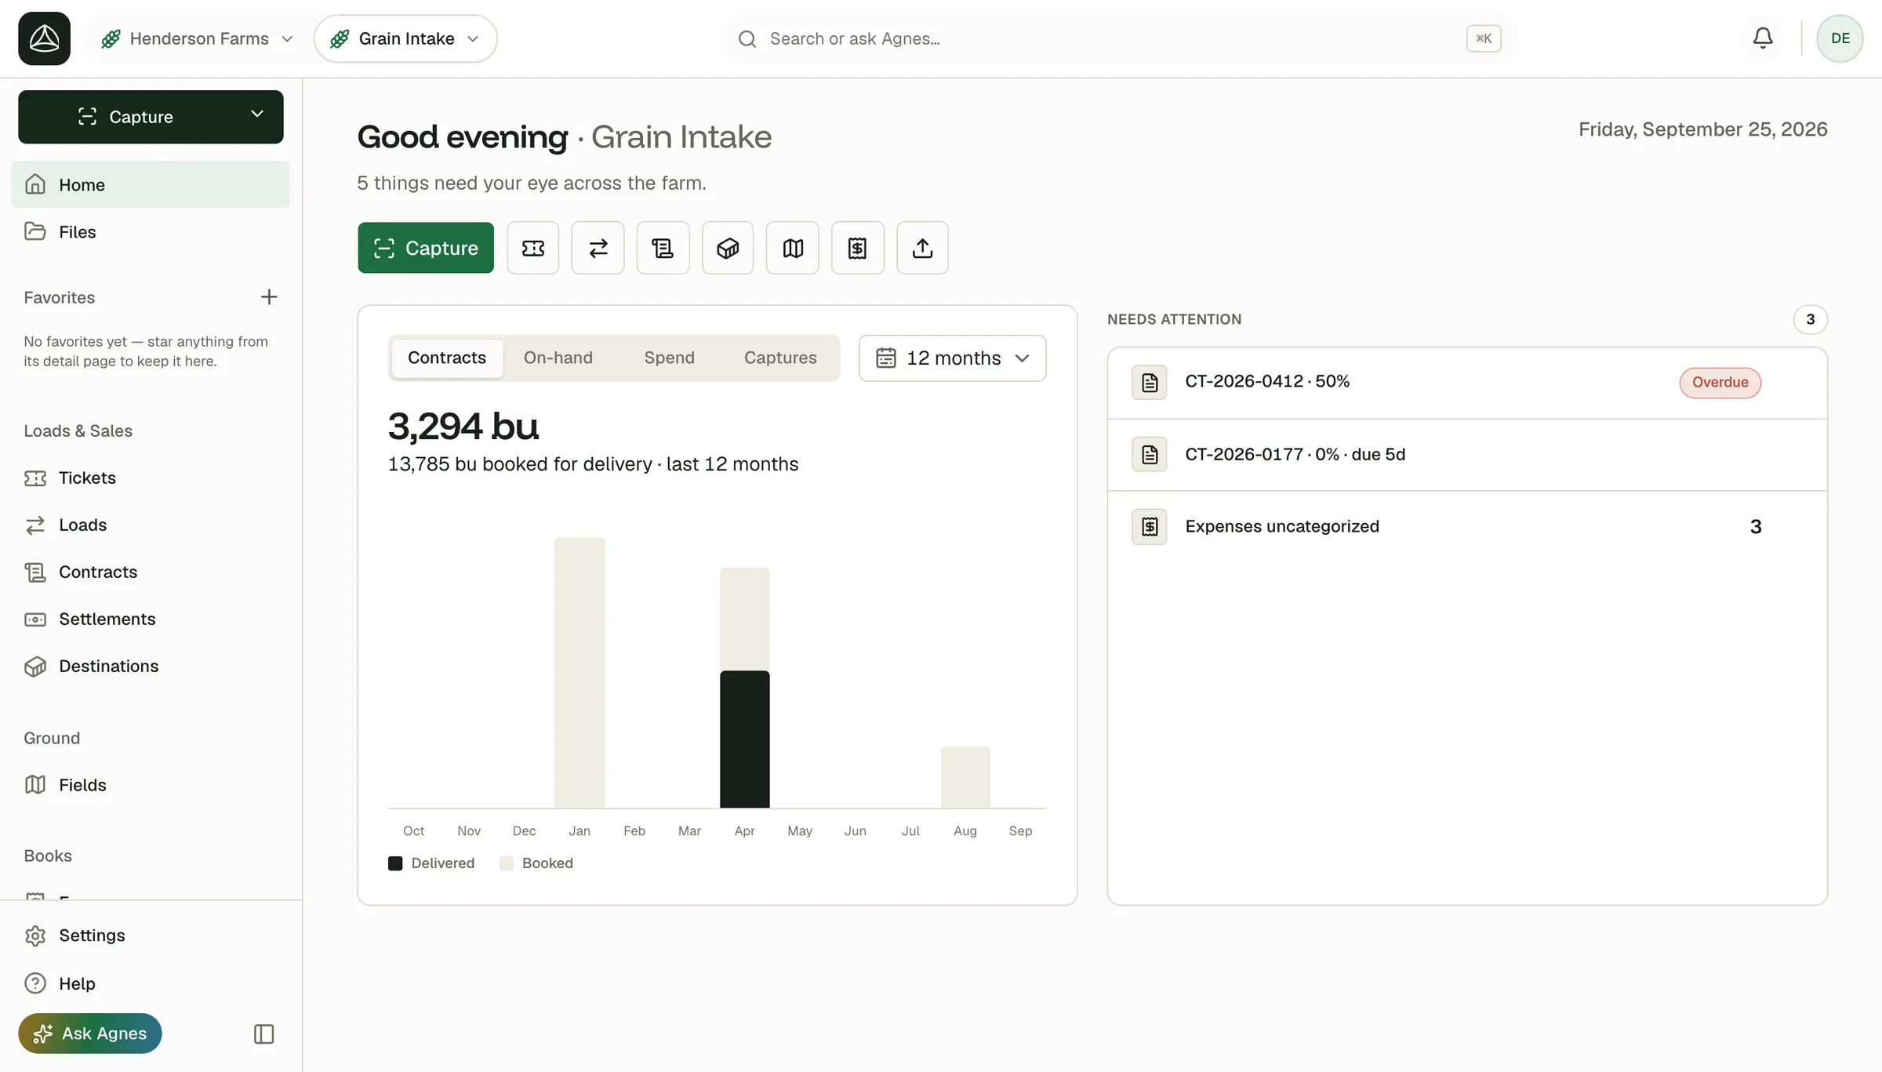This screenshot has width=1882, height=1072.
Task: Click the search magnifier icon
Action: tap(747, 38)
